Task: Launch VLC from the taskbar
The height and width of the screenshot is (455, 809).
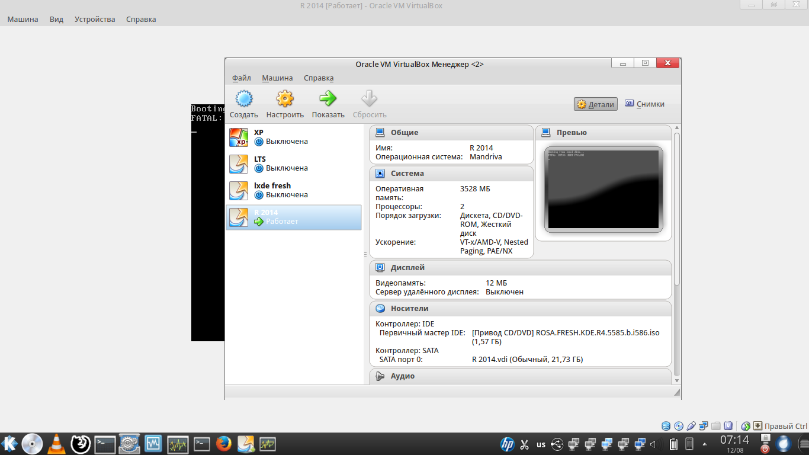Action: tap(56, 443)
